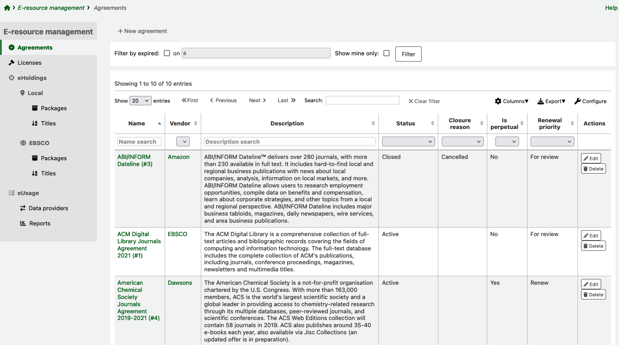Viewport: 619px width, 345px height.
Task: Open the Help link
Action: coord(611,8)
